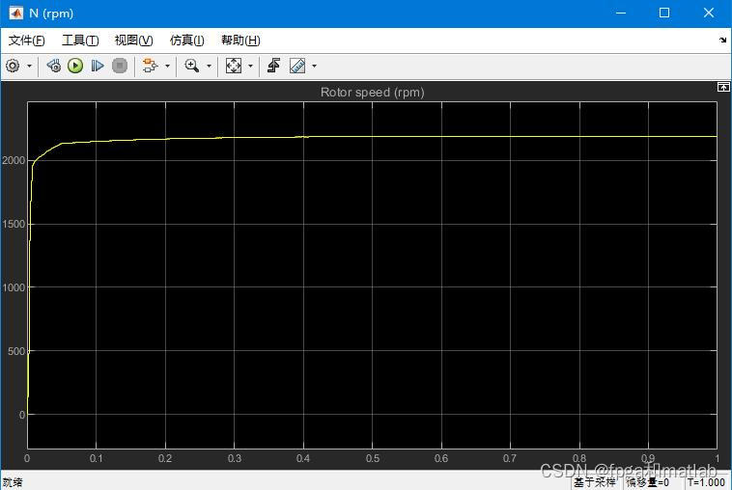Click the 偏移量=0 status bar entry

(x=648, y=482)
